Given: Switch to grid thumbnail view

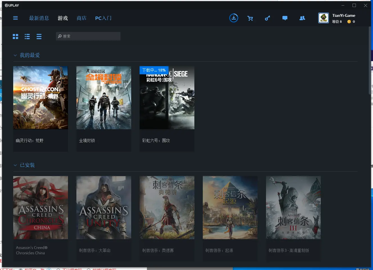Looking at the screenshot, I should [15, 36].
